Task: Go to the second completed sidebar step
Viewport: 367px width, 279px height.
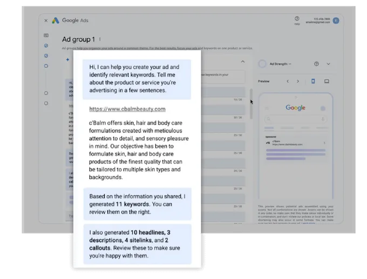Action: (x=46, y=56)
